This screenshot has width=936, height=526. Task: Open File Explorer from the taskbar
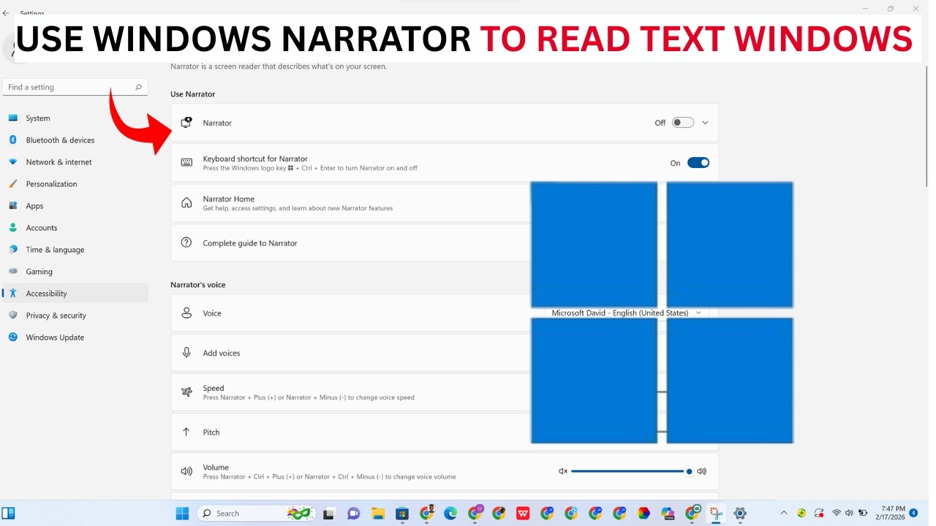(377, 513)
